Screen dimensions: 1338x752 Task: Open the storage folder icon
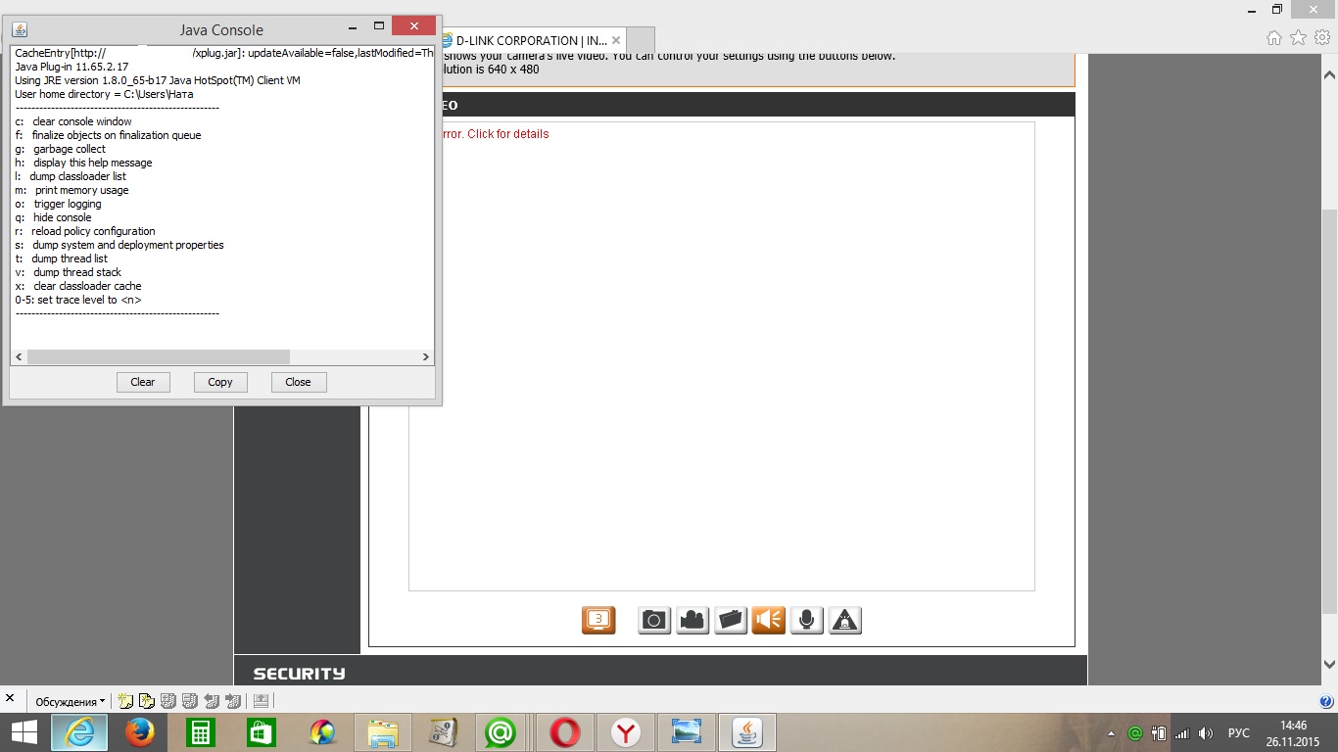731,620
